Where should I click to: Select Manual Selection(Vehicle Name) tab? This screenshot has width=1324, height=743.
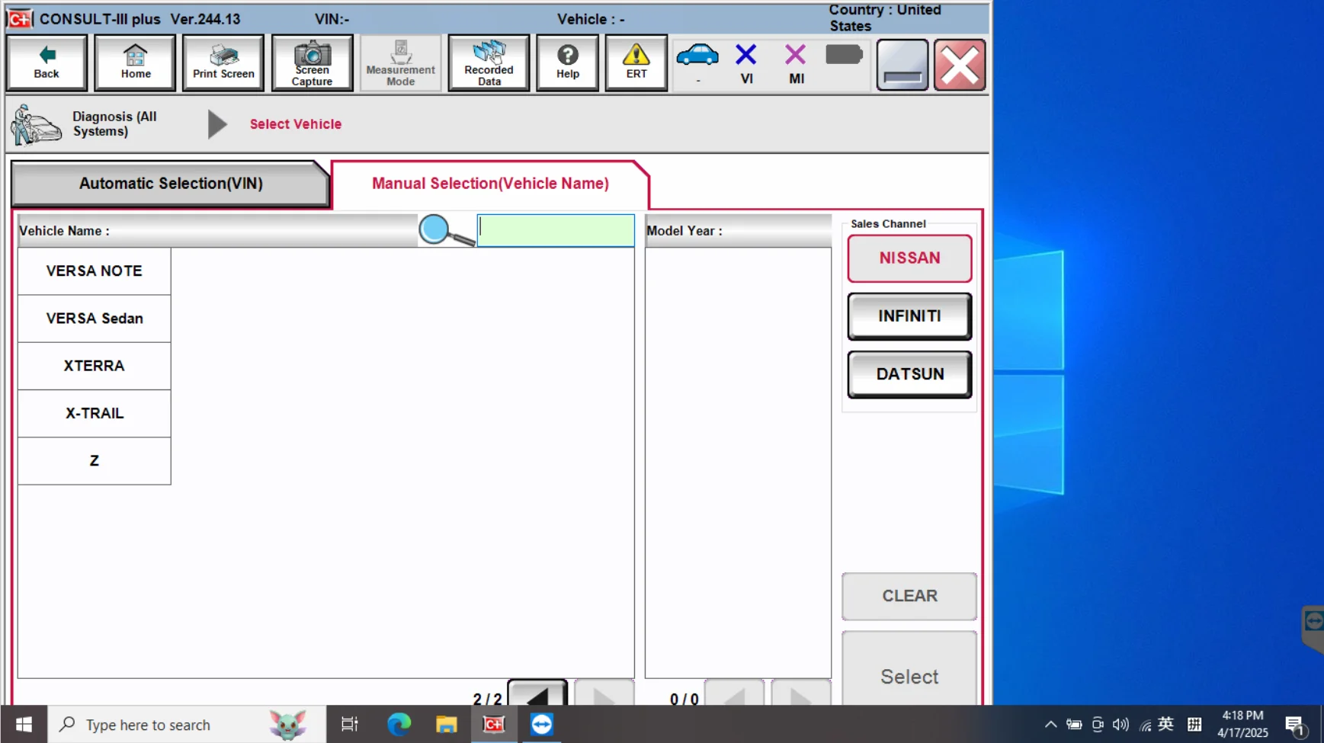point(490,184)
